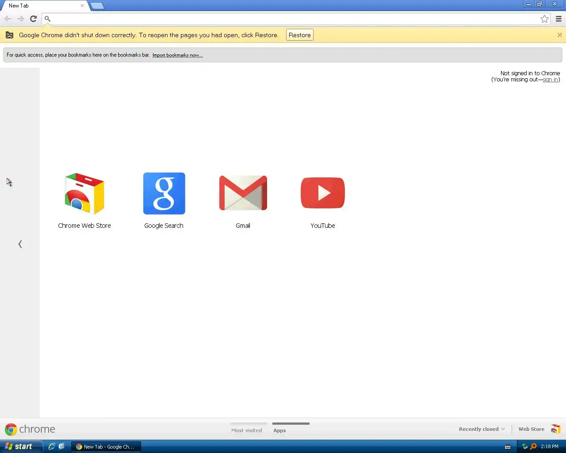This screenshot has width=566, height=453.
Task: Launch Internet Explorer from quick launch
Action: coord(52,446)
